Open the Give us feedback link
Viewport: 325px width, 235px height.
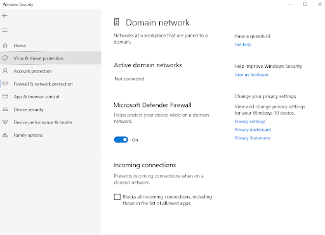point(251,75)
